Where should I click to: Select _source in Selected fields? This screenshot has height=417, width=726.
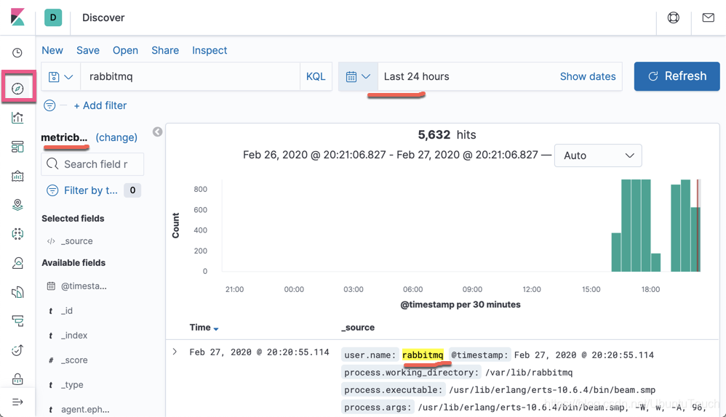coord(77,241)
